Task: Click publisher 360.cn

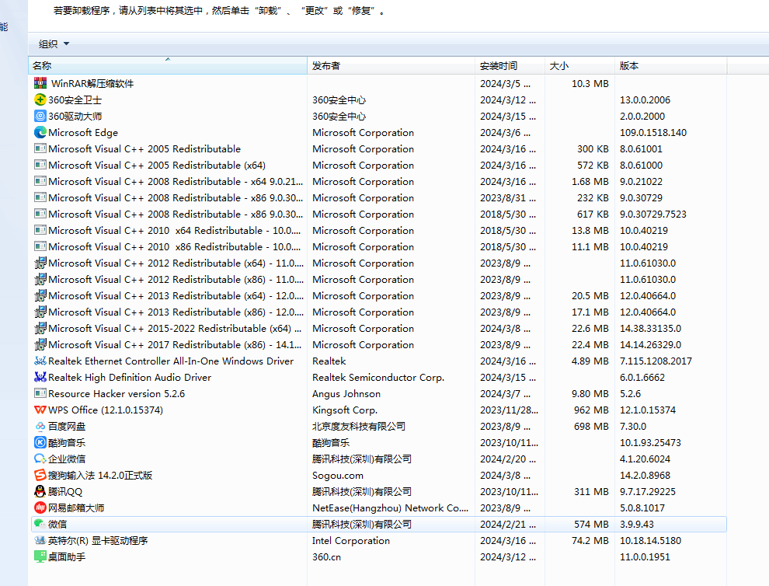Action: [x=326, y=557]
